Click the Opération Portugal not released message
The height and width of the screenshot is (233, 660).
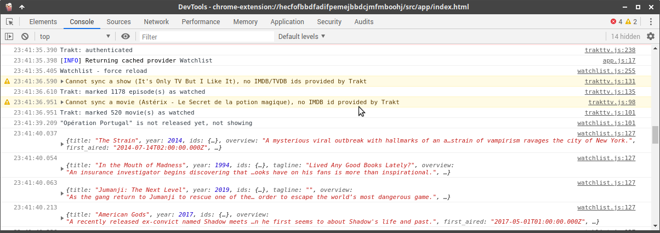(x=156, y=123)
